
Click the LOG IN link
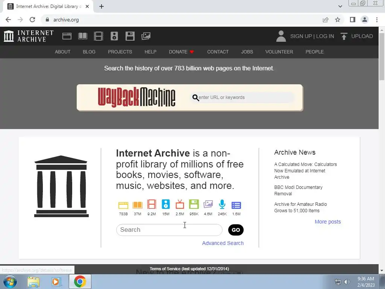click(325, 36)
